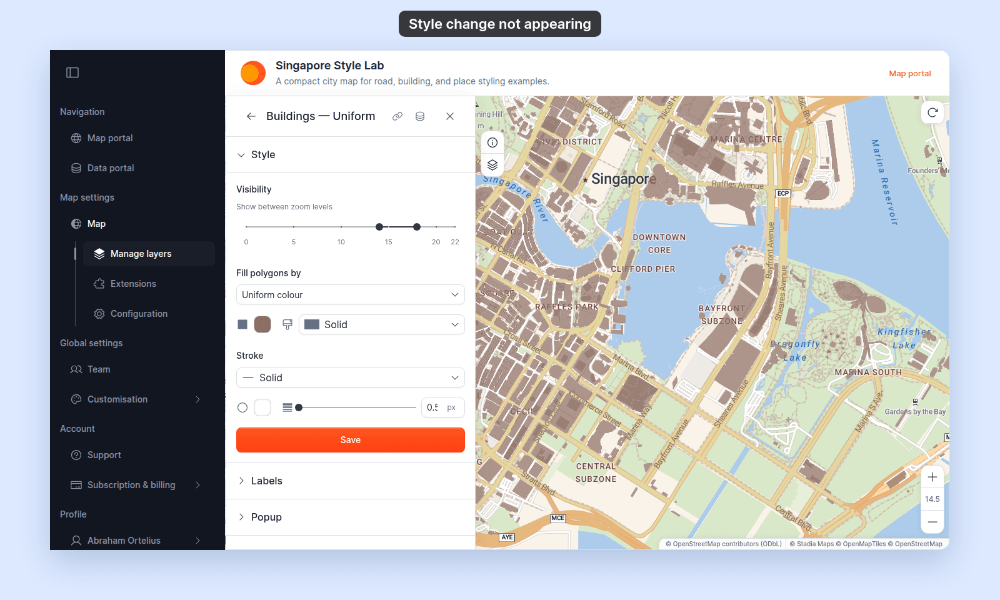The width and height of the screenshot is (1000, 600).
Task: Open Extensions in the sidebar
Action: 149,284
